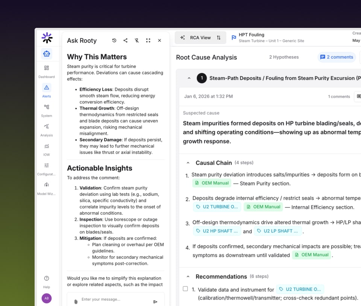This screenshot has width=361, height=306.
Task: Click the app logo at sidebar top
Action: click(47, 38)
